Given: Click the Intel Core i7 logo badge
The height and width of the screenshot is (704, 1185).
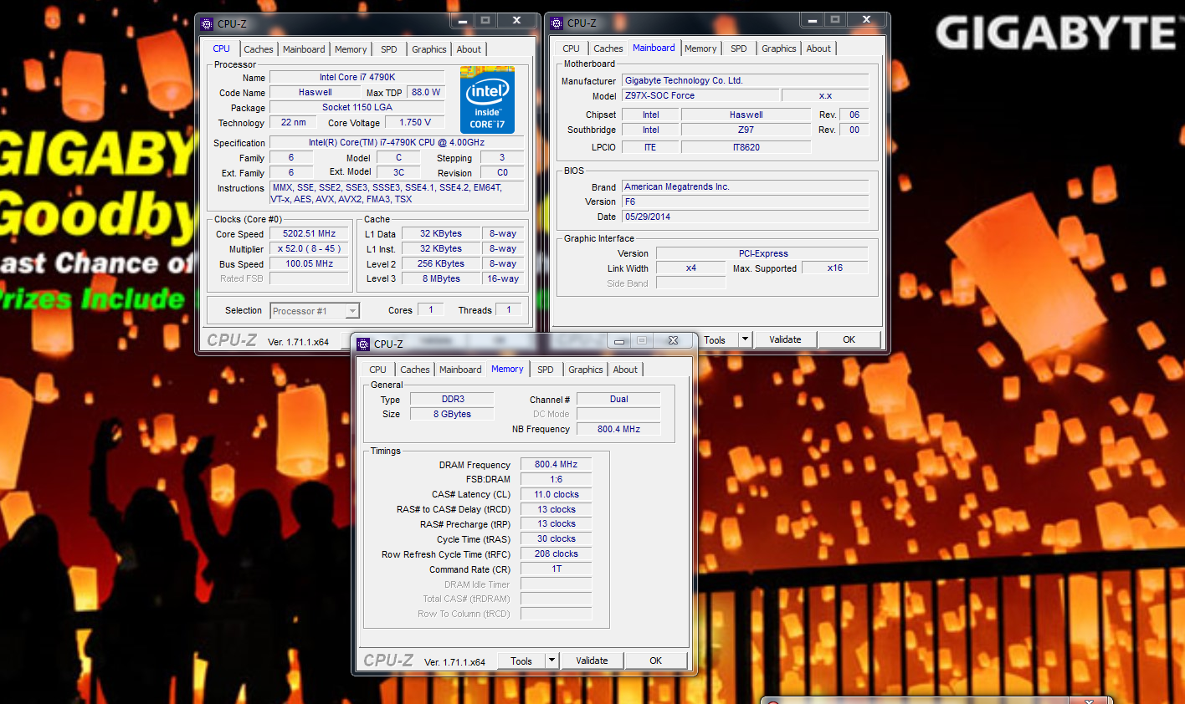Looking at the screenshot, I should tap(487, 99).
